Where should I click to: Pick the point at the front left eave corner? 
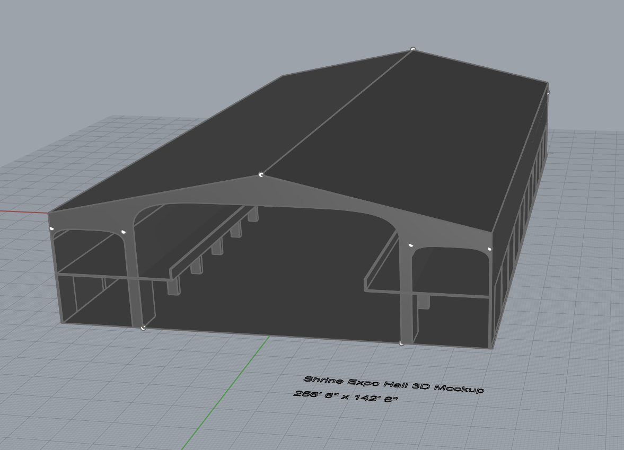51,228
